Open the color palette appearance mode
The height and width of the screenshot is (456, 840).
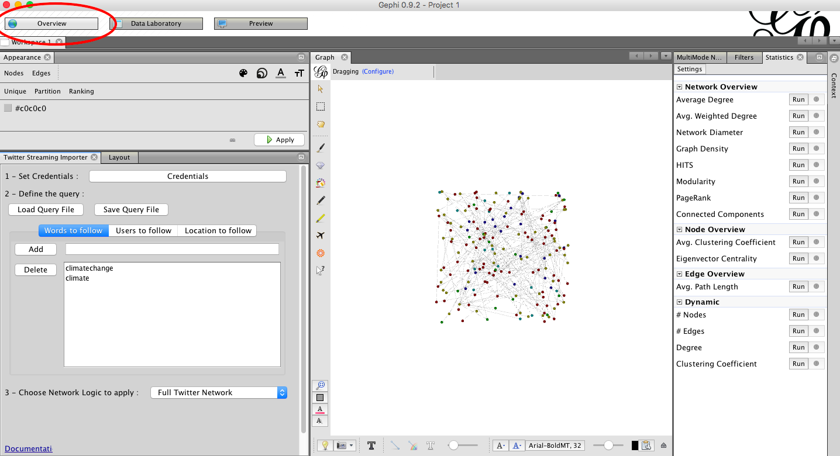tap(243, 73)
